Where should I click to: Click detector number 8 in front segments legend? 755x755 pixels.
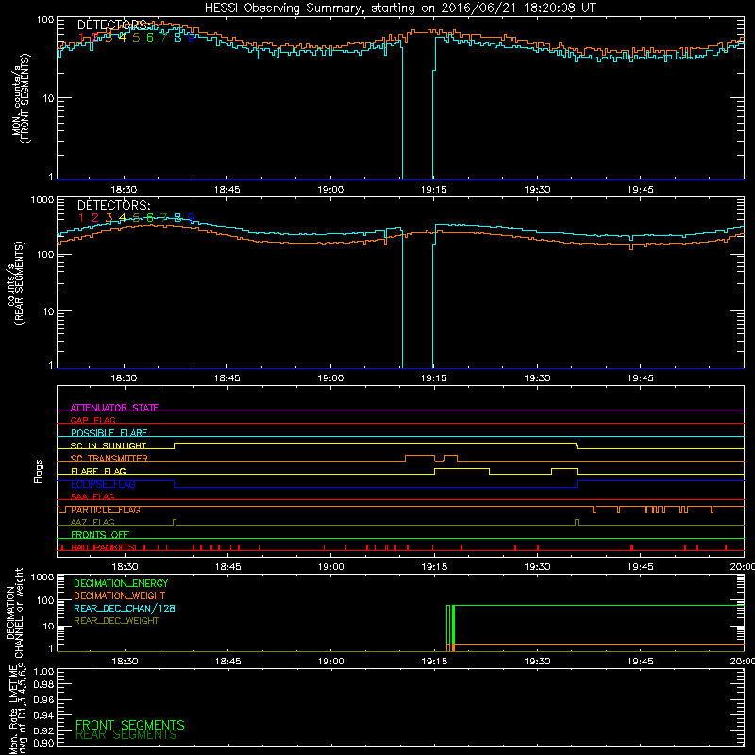pyautogui.click(x=177, y=38)
